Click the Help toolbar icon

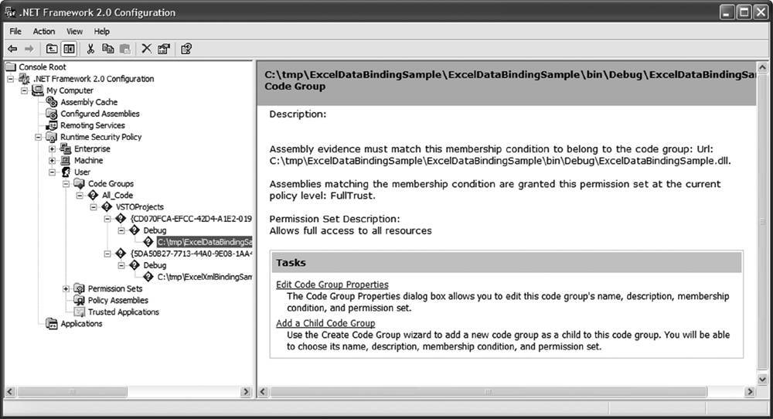pos(186,49)
